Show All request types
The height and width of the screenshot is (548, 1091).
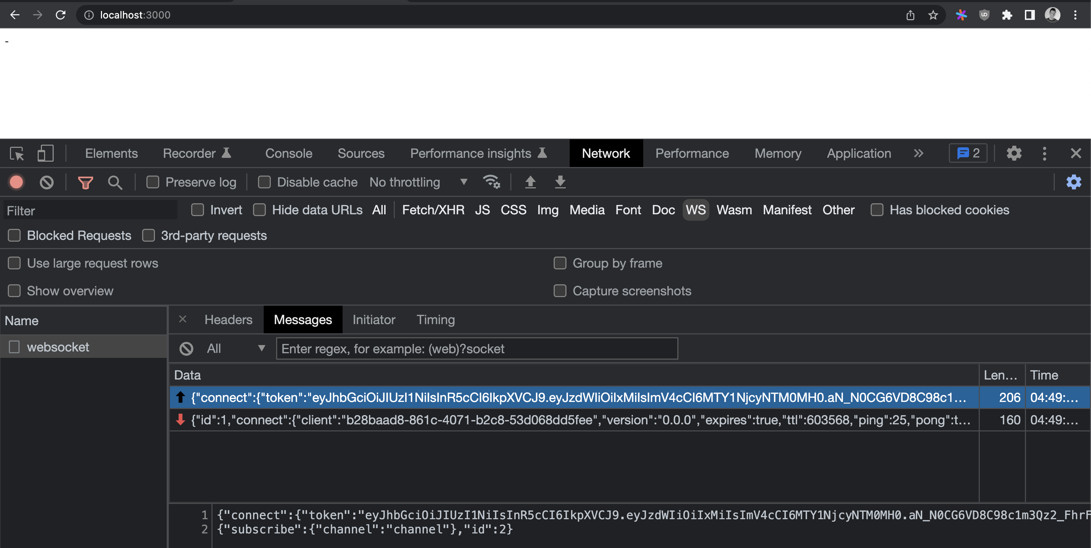379,210
